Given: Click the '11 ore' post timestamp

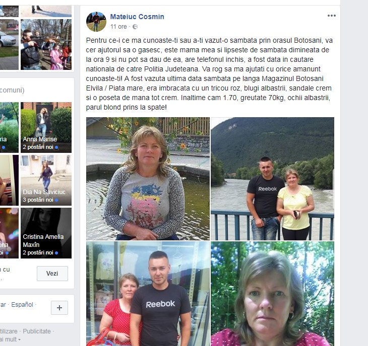Looking at the screenshot, I should (118, 27).
